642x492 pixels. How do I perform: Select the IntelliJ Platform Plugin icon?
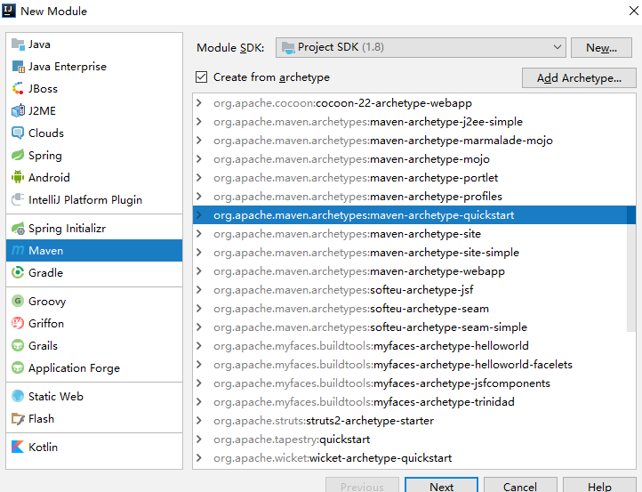coord(18,199)
